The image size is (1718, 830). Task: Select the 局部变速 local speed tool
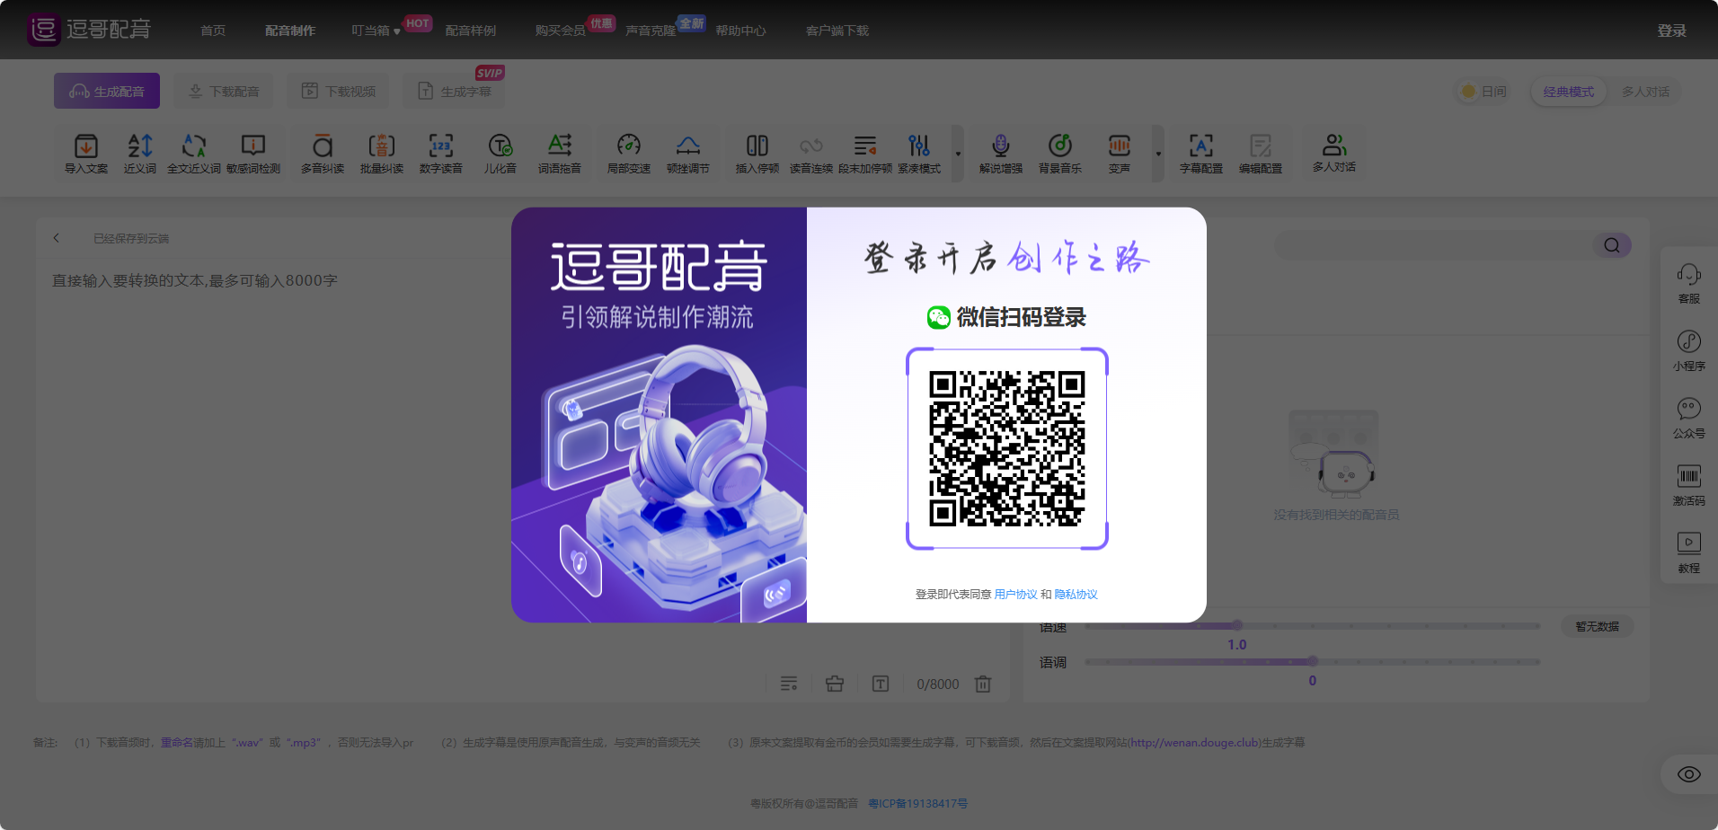629,153
